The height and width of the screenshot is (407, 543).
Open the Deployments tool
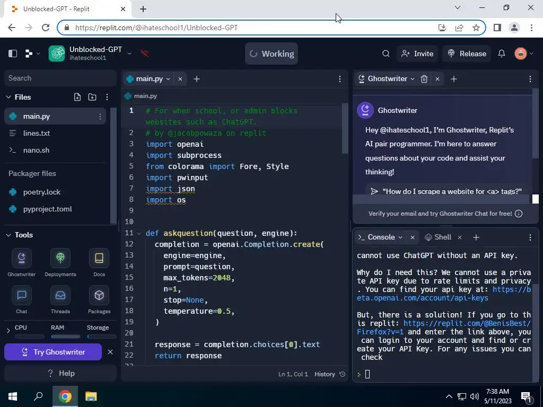tap(60, 263)
